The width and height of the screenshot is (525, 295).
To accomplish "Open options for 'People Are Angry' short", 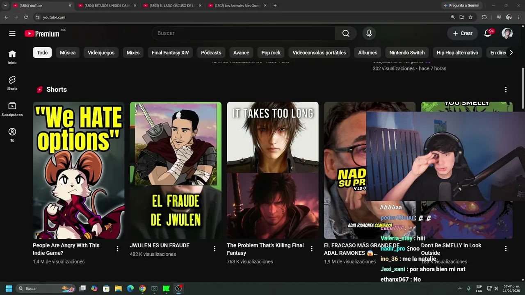I will point(117,249).
